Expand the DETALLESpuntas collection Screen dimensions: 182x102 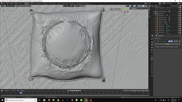[x=153, y=12]
